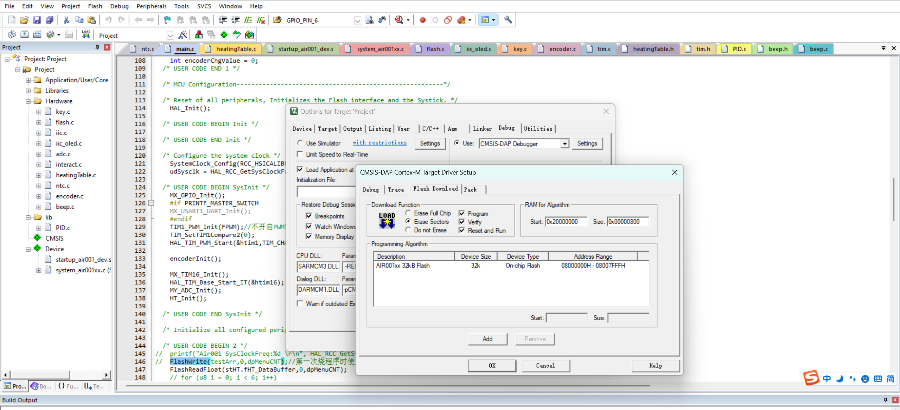Switch to the Pack tab
900x410 pixels.
click(x=471, y=190)
